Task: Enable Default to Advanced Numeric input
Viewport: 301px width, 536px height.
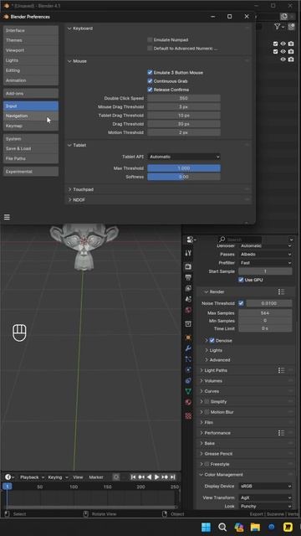Action: (x=150, y=49)
